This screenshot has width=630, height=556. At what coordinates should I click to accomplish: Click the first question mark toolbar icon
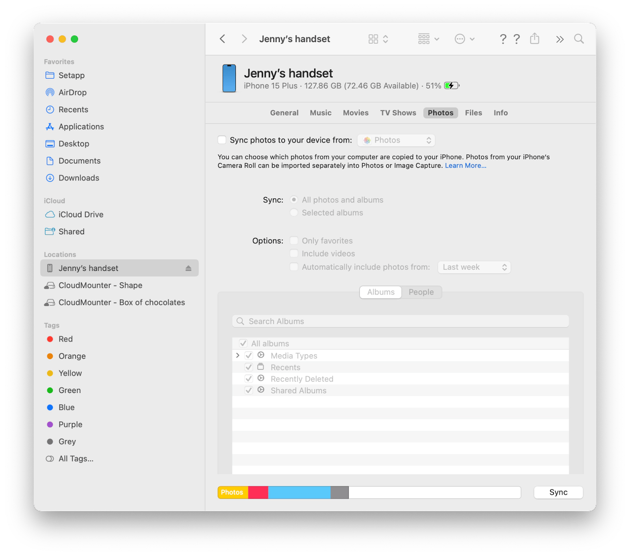[x=503, y=39]
